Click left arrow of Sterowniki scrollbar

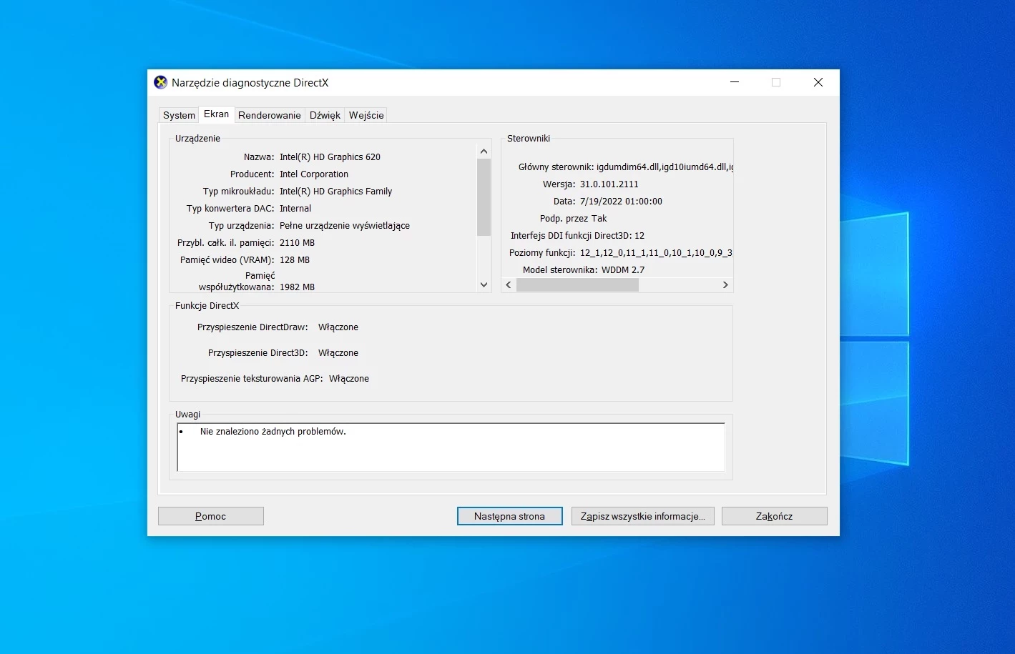point(509,284)
